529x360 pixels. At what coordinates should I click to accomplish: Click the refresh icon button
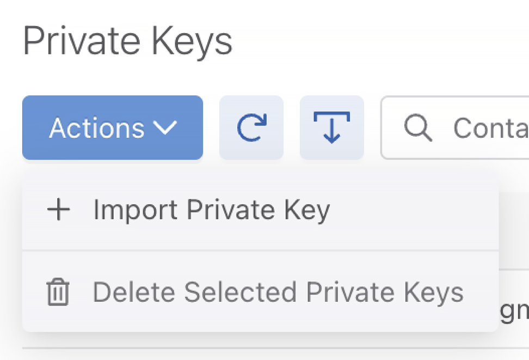(x=251, y=128)
